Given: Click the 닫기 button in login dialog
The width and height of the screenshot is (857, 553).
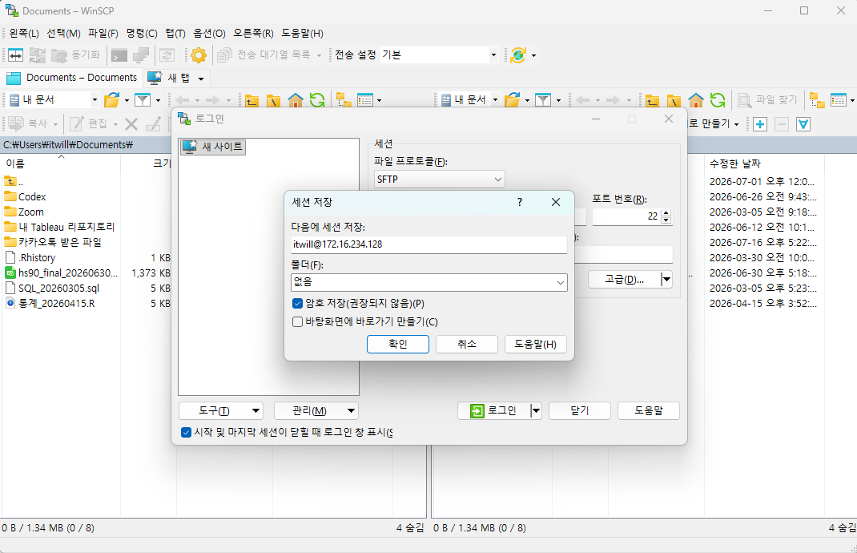Looking at the screenshot, I should [x=579, y=411].
